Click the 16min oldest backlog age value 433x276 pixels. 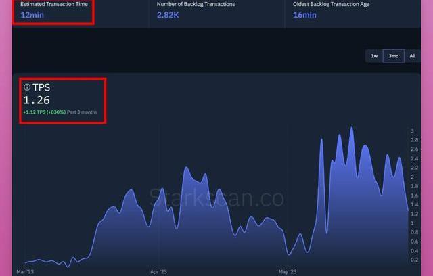pyautogui.click(x=305, y=14)
